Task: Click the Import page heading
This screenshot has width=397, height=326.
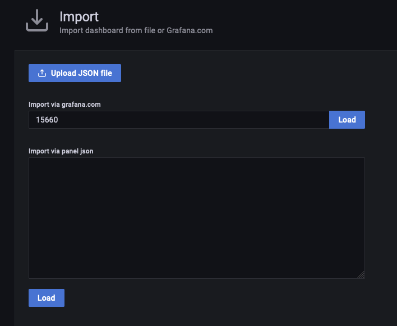Action: [x=79, y=16]
